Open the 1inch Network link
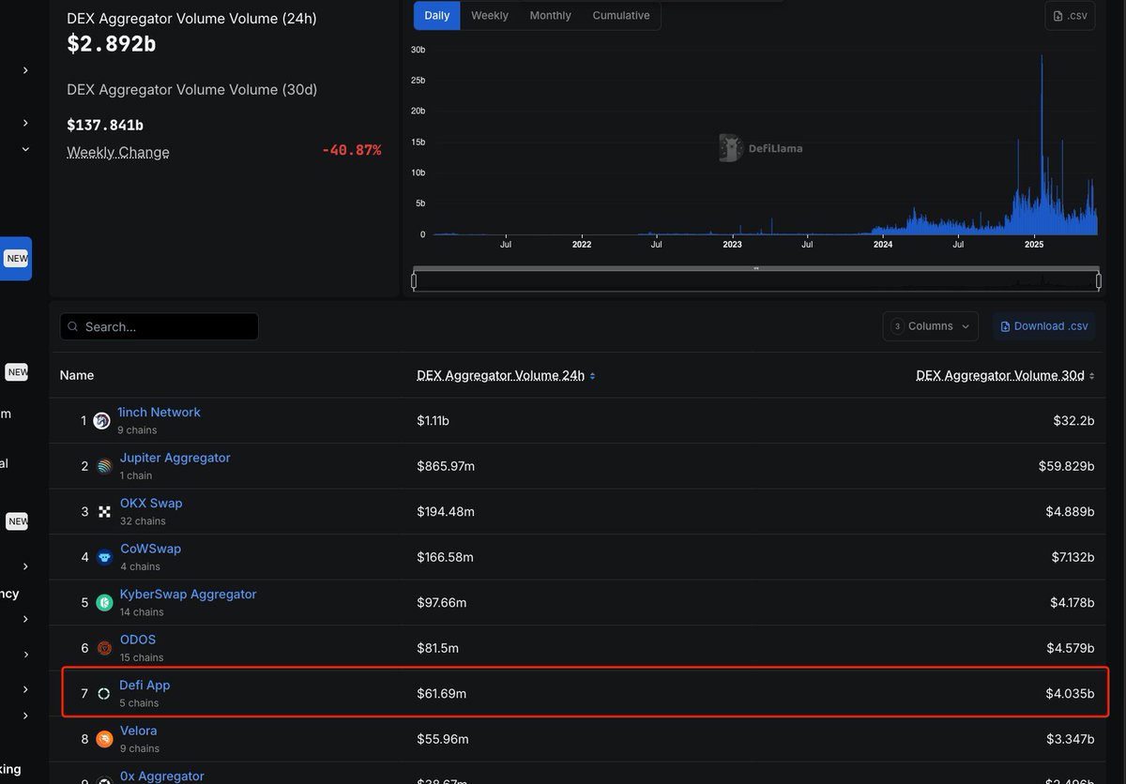Image resolution: width=1126 pixels, height=784 pixels. [160, 413]
